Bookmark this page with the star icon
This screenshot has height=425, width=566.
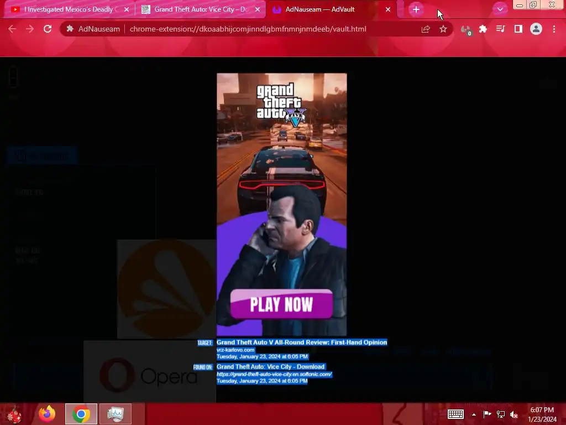(443, 29)
